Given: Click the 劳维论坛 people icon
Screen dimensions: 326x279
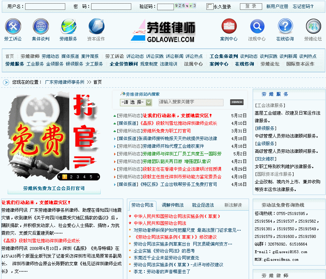Looking at the screenshot, I should tap(313, 27).
